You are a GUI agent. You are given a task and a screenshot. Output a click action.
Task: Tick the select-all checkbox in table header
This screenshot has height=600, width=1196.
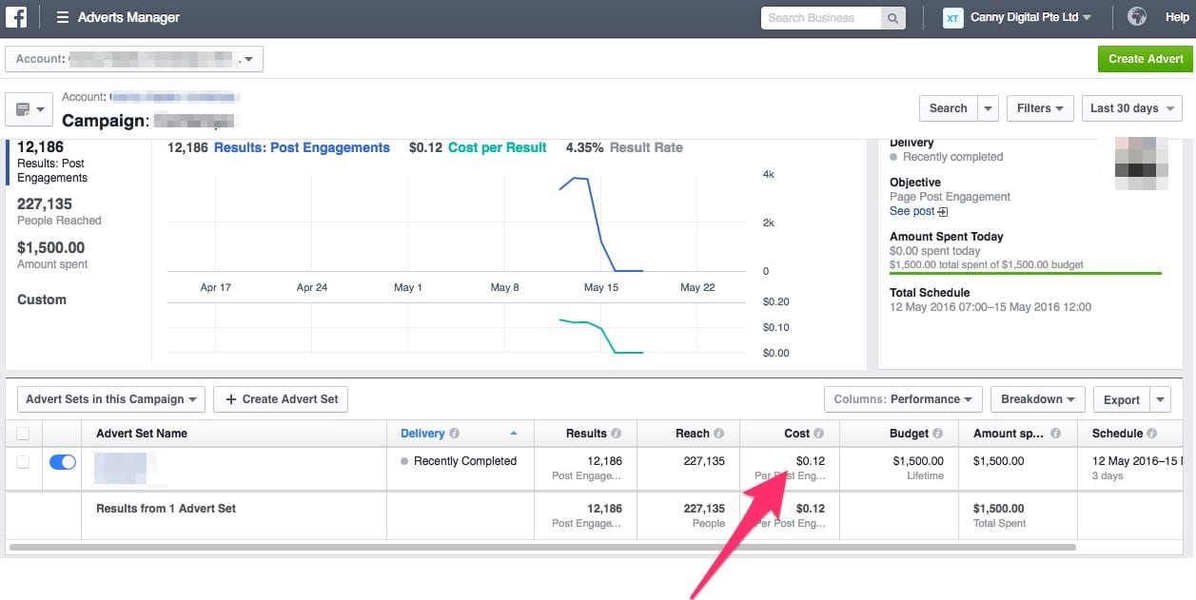coord(23,434)
